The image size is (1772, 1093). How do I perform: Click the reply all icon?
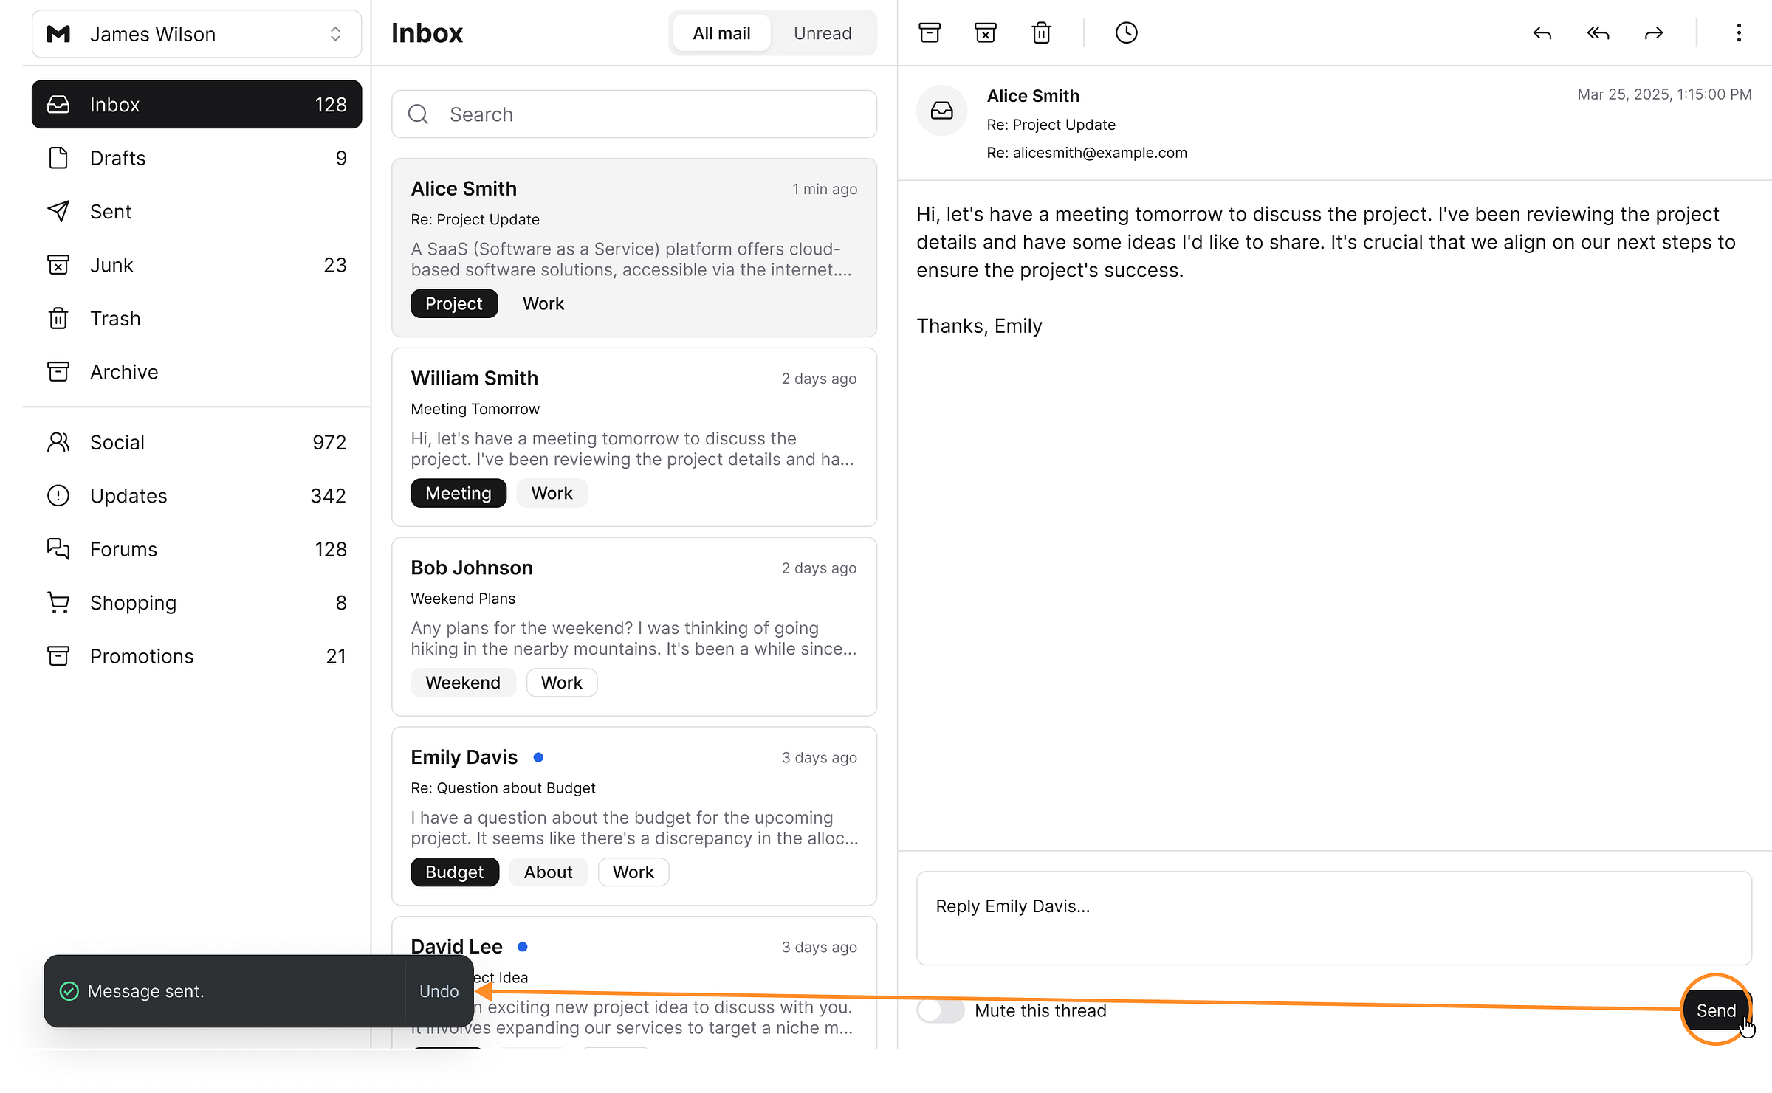[x=1598, y=33]
